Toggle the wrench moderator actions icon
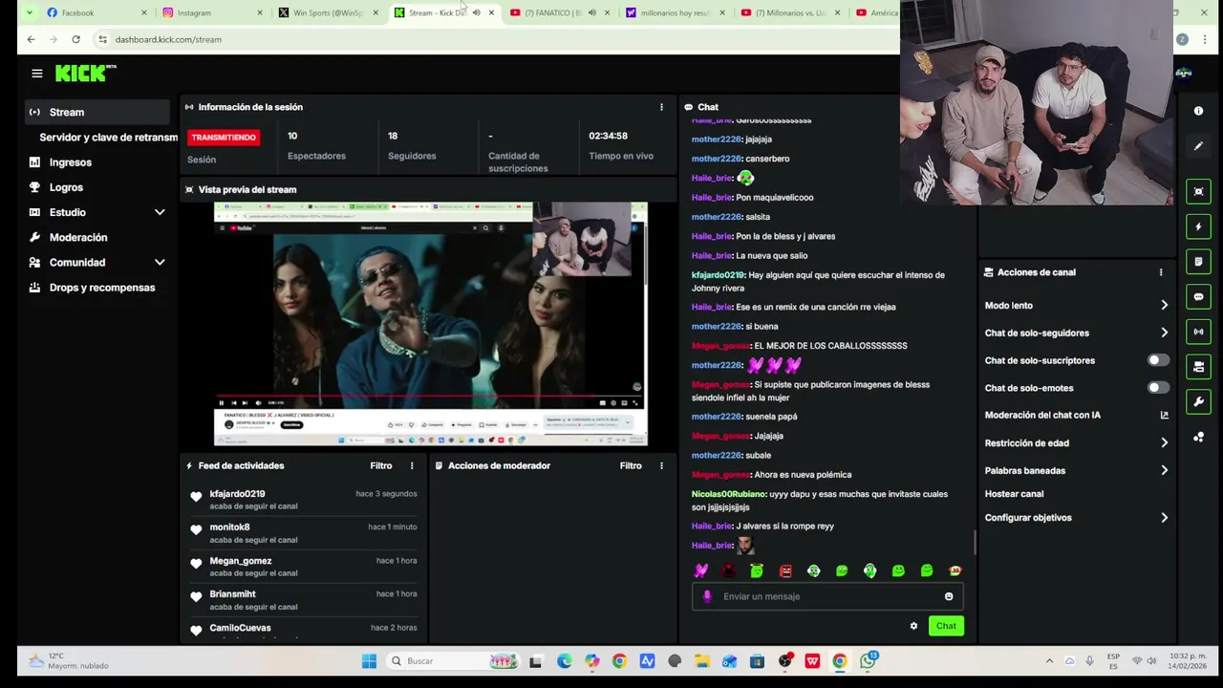The height and width of the screenshot is (688, 1223). [1198, 401]
